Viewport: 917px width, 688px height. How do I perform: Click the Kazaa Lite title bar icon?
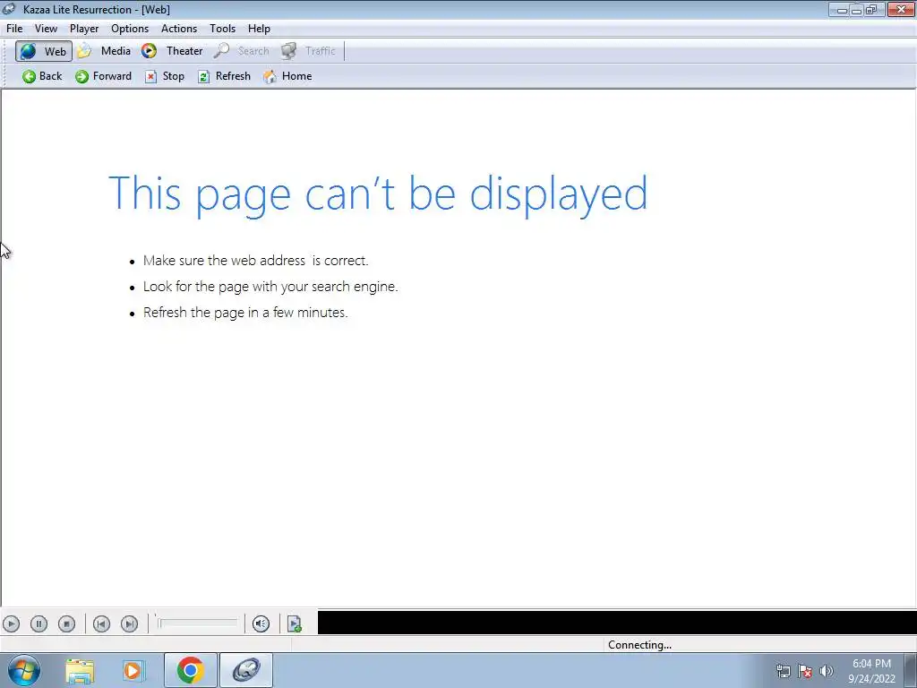pyautogui.click(x=9, y=9)
